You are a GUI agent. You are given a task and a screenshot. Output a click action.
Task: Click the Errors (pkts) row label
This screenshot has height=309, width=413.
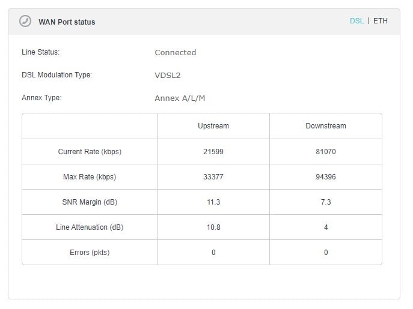90,253
